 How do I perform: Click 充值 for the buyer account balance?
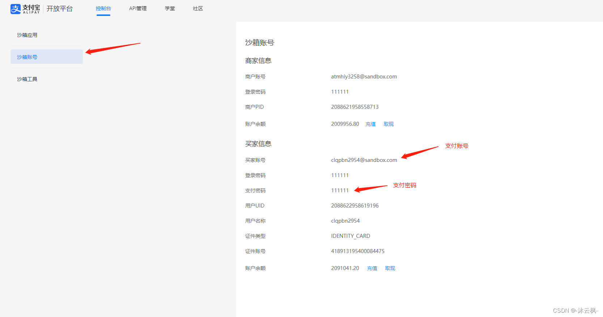pyautogui.click(x=372, y=268)
